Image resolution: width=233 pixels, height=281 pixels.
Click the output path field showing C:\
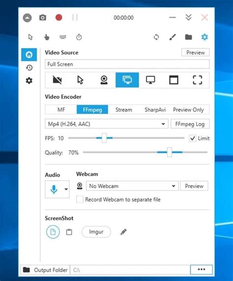click(130, 270)
